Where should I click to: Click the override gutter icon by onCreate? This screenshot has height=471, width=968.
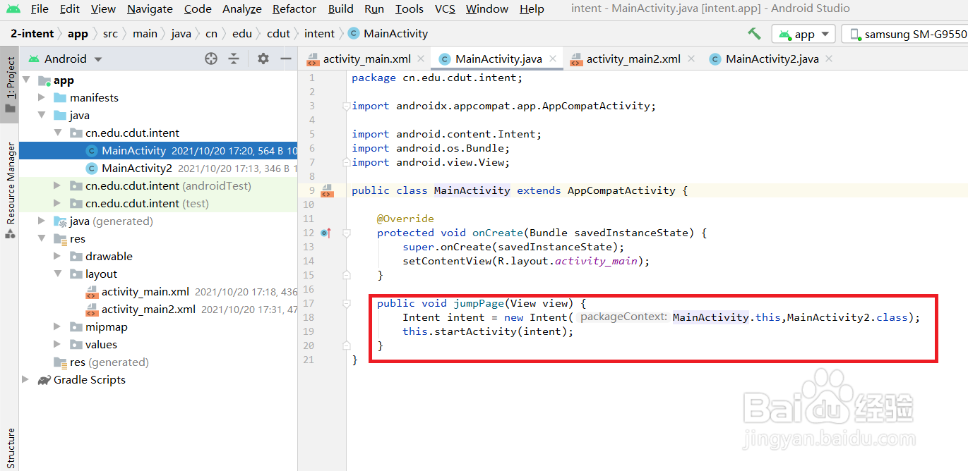coord(325,232)
